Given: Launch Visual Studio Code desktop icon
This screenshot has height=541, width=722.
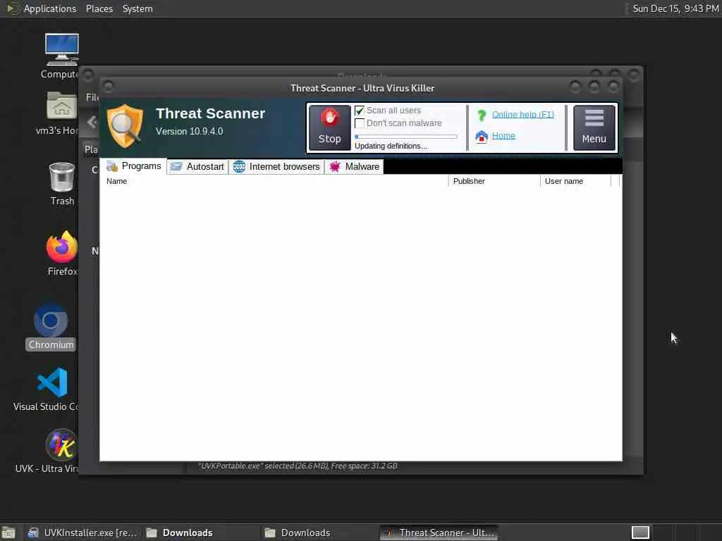Looking at the screenshot, I should [x=52, y=383].
